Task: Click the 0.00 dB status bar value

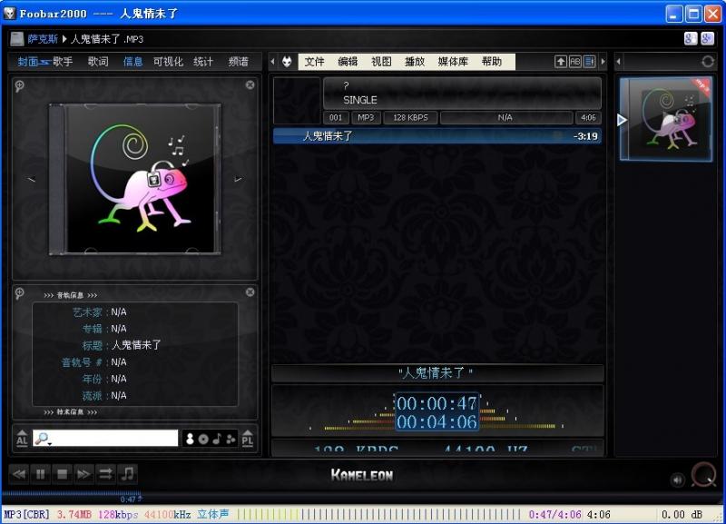Action: [x=682, y=514]
